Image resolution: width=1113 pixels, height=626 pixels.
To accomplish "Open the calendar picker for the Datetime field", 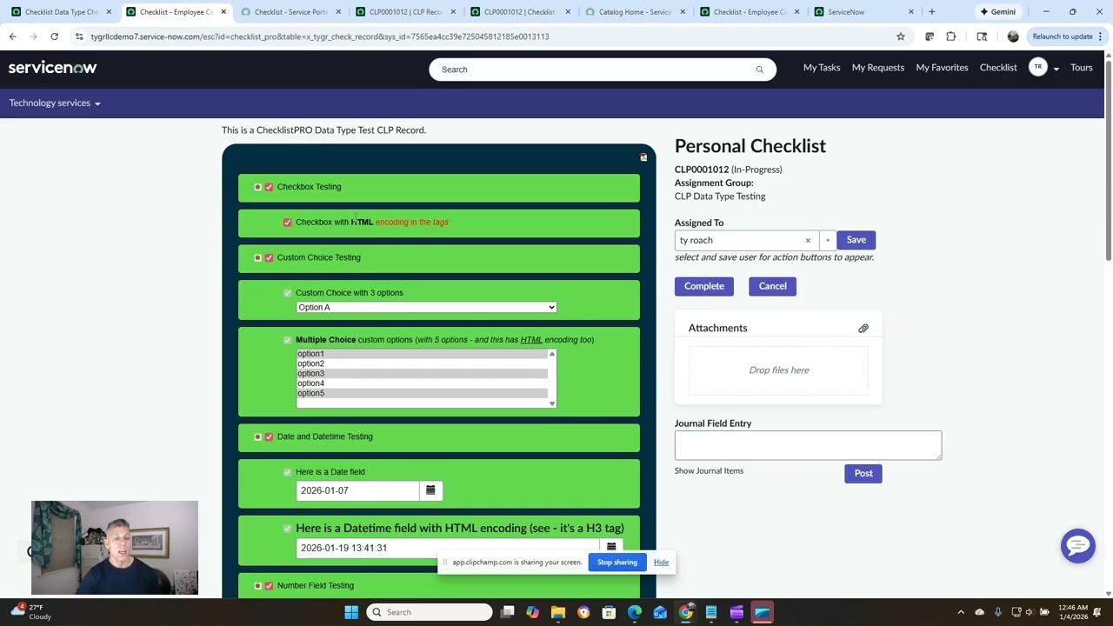I will (610, 547).
